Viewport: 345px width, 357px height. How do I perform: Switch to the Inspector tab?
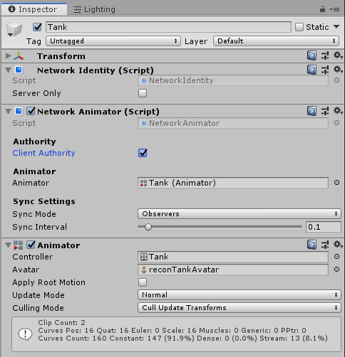click(x=34, y=9)
